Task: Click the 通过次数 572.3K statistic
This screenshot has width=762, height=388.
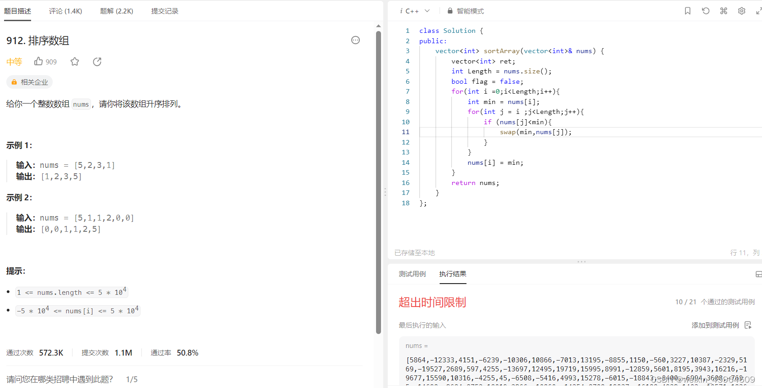Action: pos(35,353)
